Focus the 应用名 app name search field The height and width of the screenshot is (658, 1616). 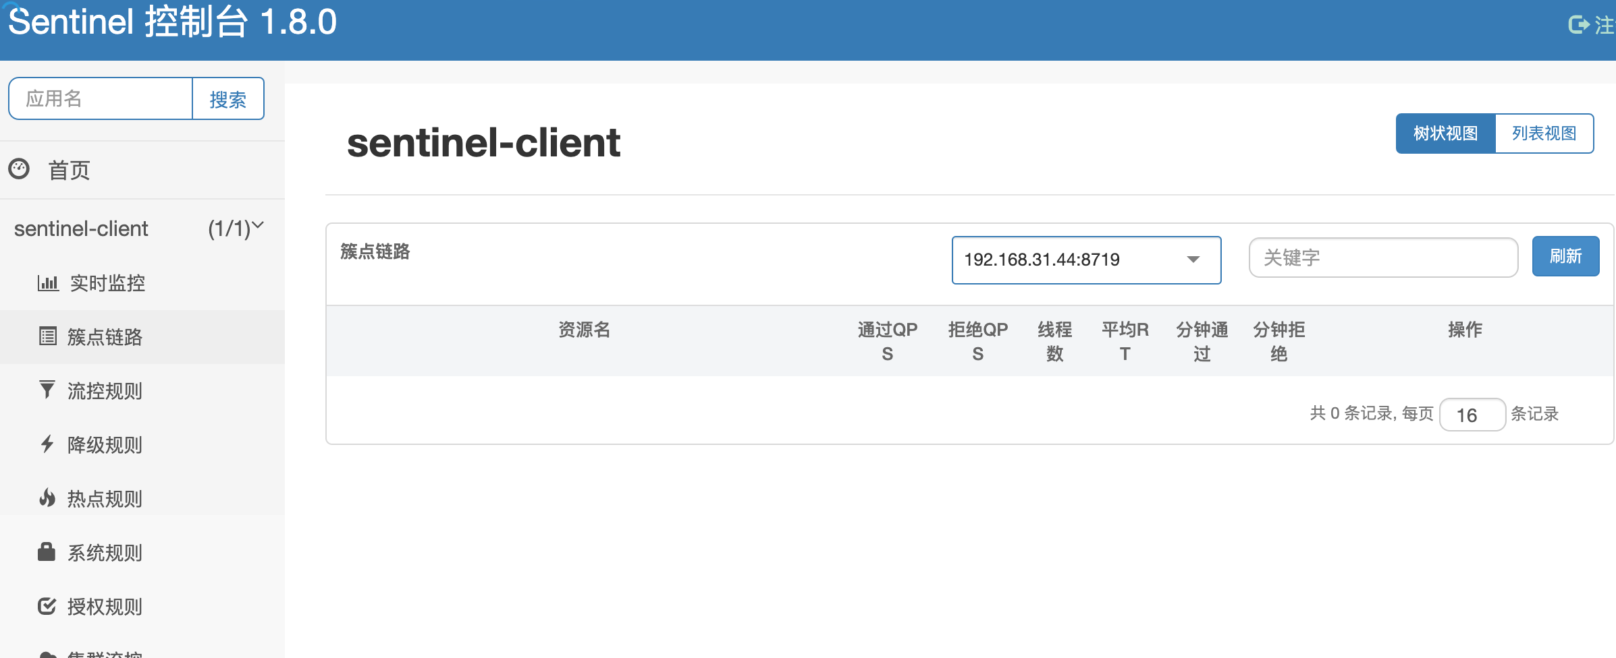(x=101, y=99)
